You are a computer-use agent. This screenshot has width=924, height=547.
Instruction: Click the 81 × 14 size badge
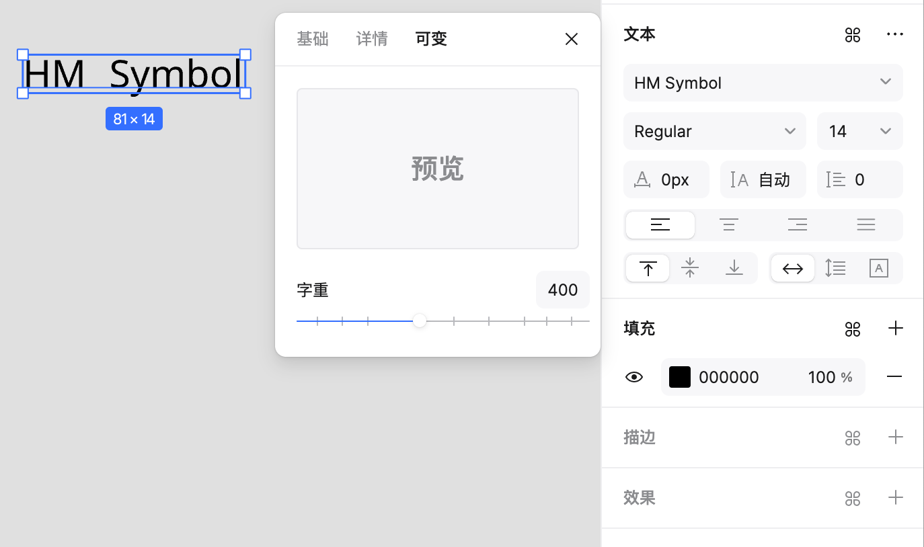coord(134,119)
